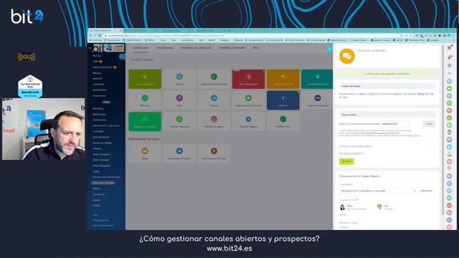The width and height of the screenshot is (459, 258).
Task: Open the purple Viber channel tile
Action: tap(179, 100)
